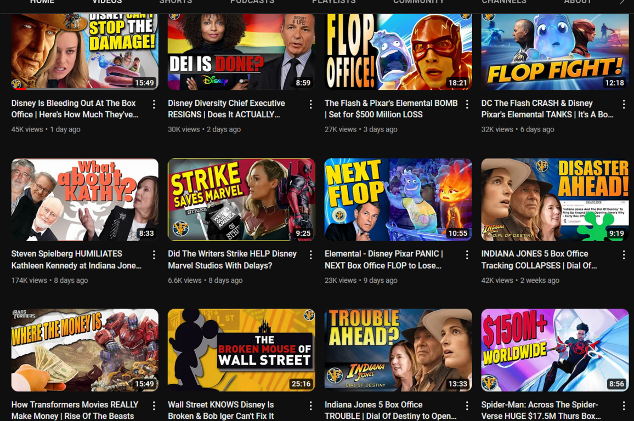
Task: Open options menu for Writers Strike HELP Disney video
Action: click(x=310, y=254)
